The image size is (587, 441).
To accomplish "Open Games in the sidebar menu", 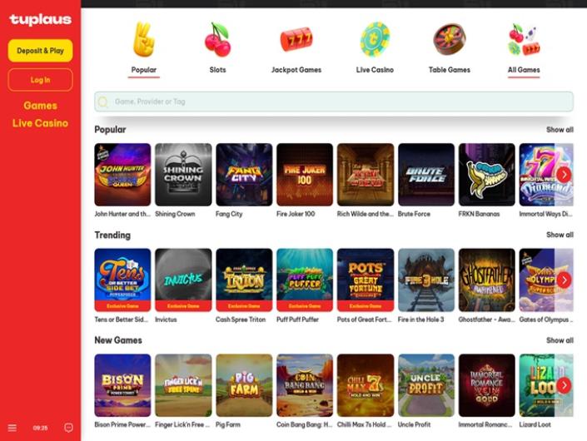I will pos(41,106).
